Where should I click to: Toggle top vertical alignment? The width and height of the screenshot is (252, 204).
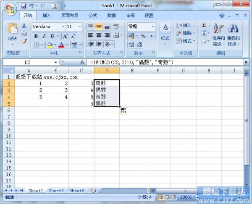(91, 26)
